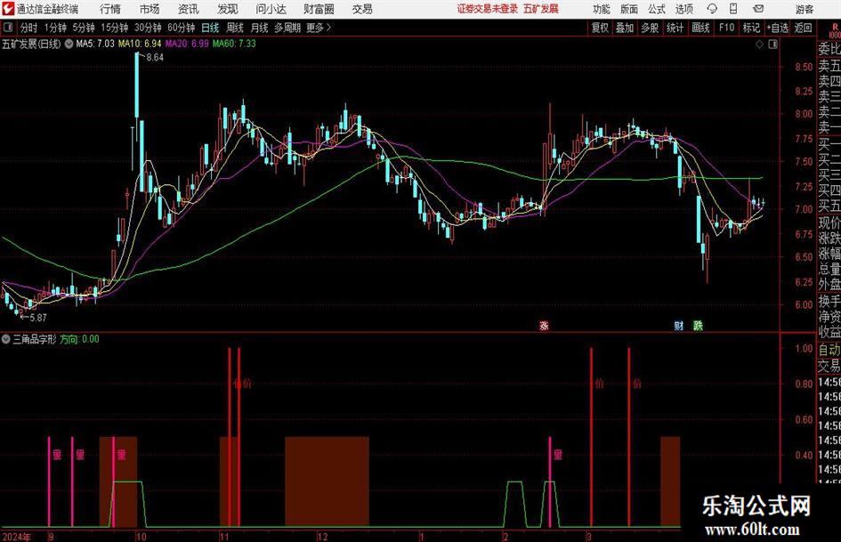
Task: Open the dropdown circle beside 五矿发展(日线)
Action: [x=69, y=44]
